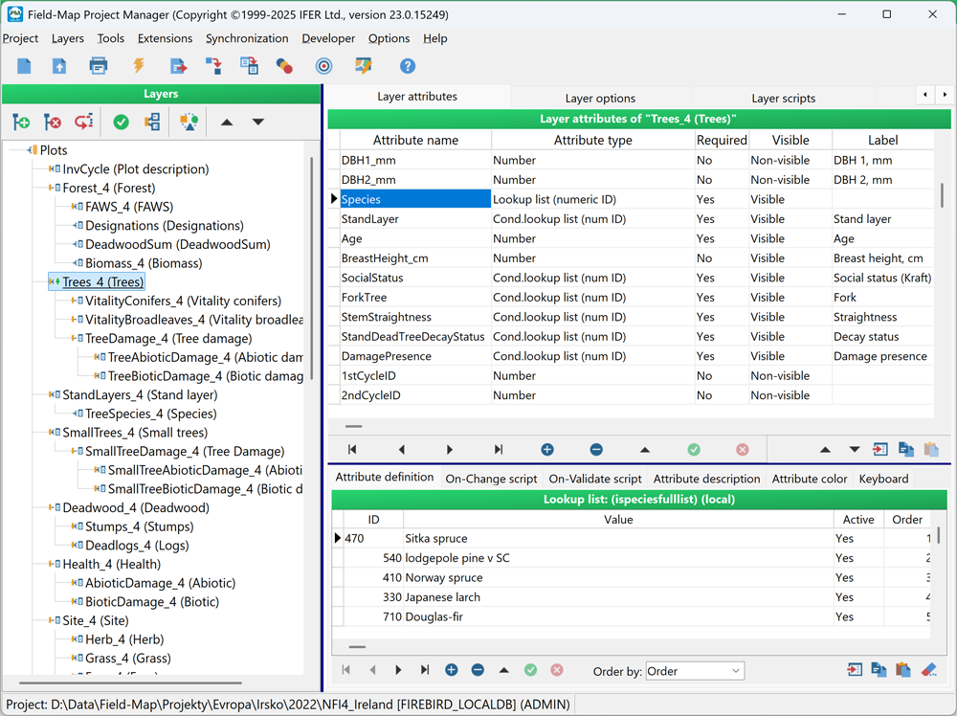Open help via blue question mark icon

pos(408,66)
